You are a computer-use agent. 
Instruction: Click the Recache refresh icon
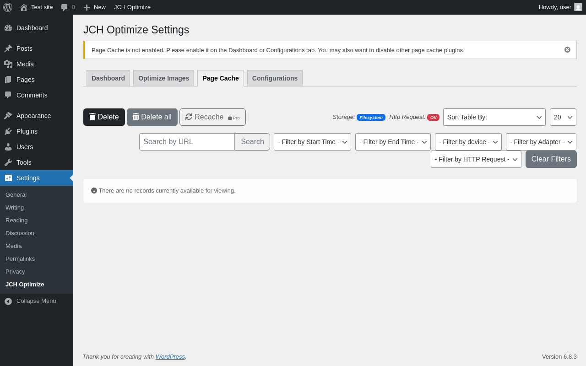189,117
